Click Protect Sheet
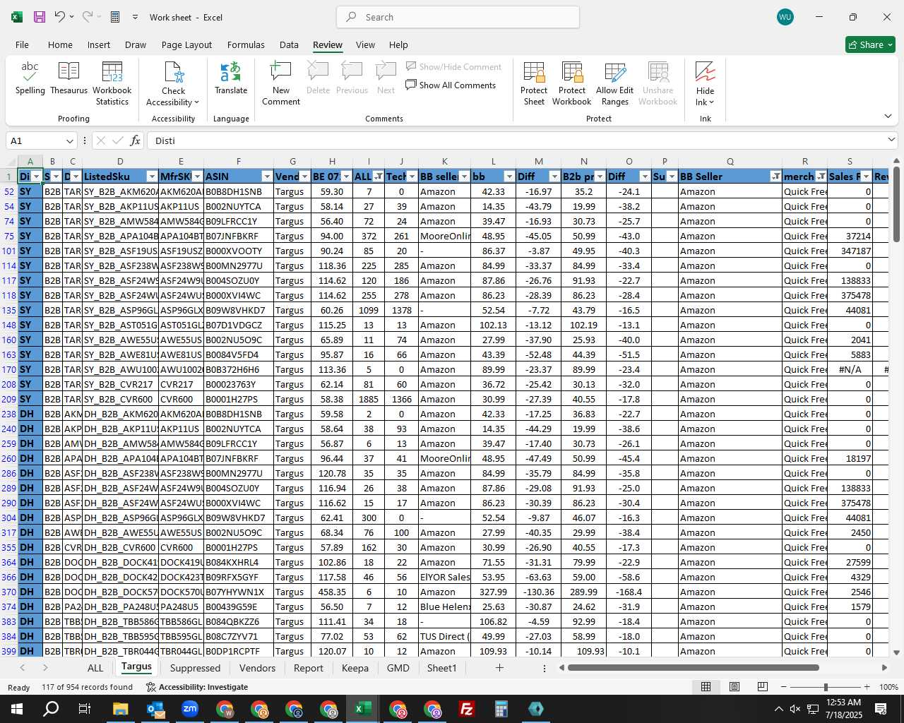904x723 pixels. pyautogui.click(x=534, y=84)
